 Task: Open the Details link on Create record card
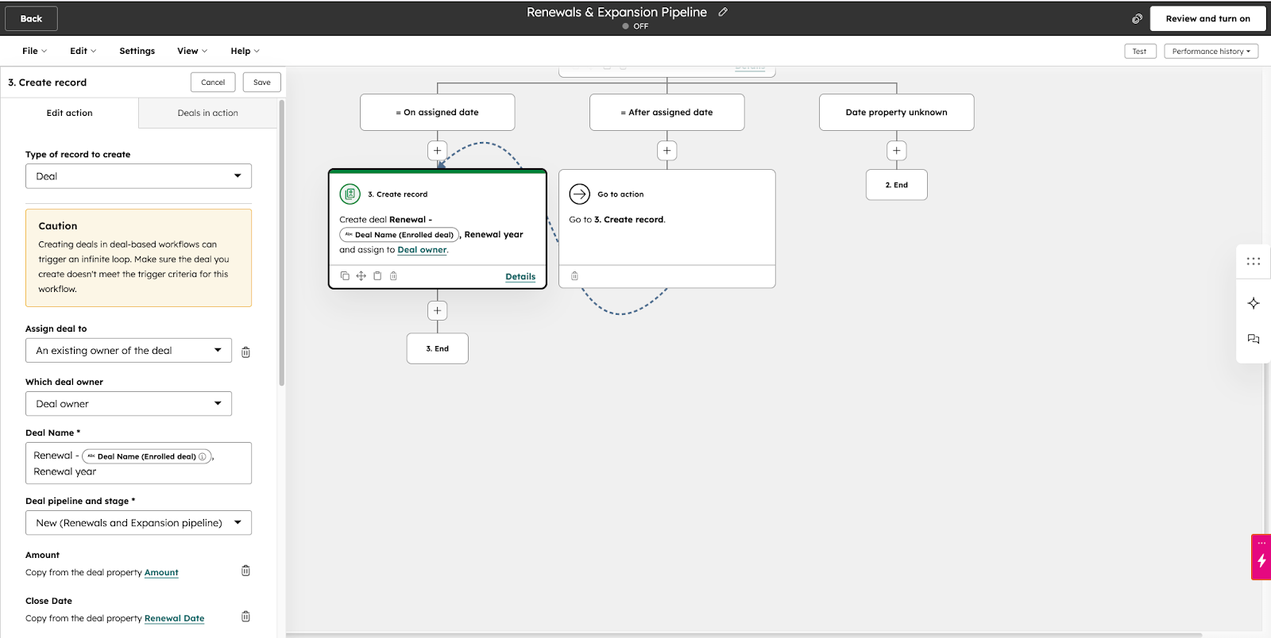coord(520,276)
